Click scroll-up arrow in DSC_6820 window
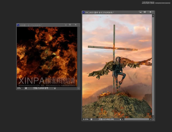 [153, 16]
